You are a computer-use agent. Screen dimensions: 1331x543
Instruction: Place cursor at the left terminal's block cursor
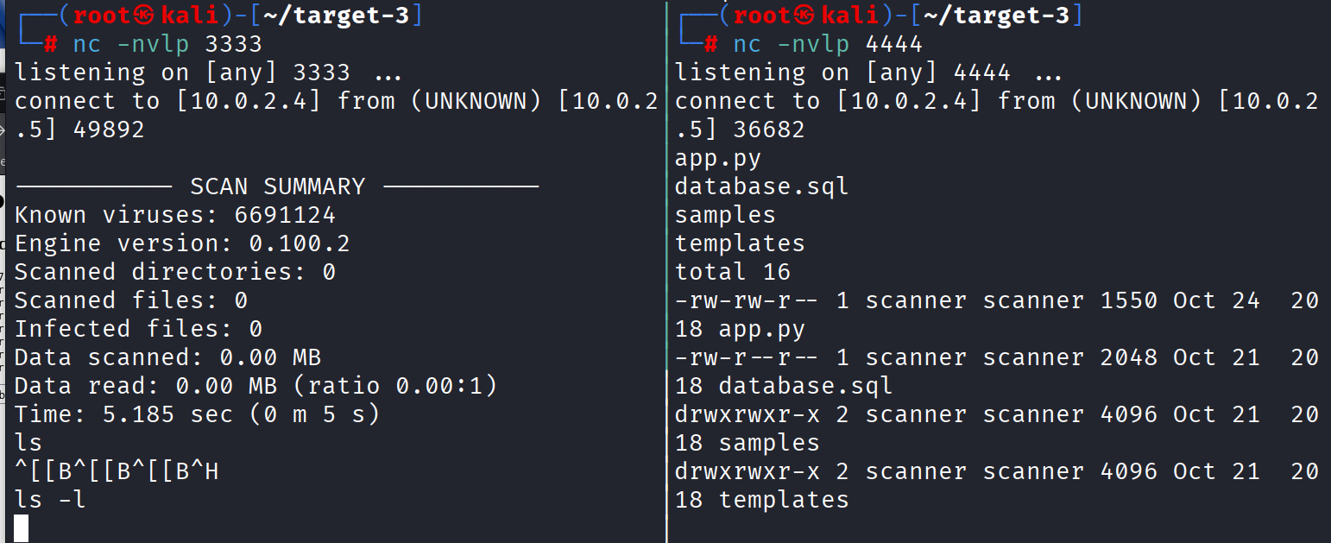tap(22, 528)
